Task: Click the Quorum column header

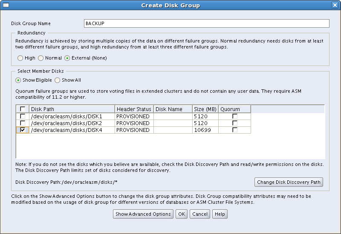Action: [235, 109]
